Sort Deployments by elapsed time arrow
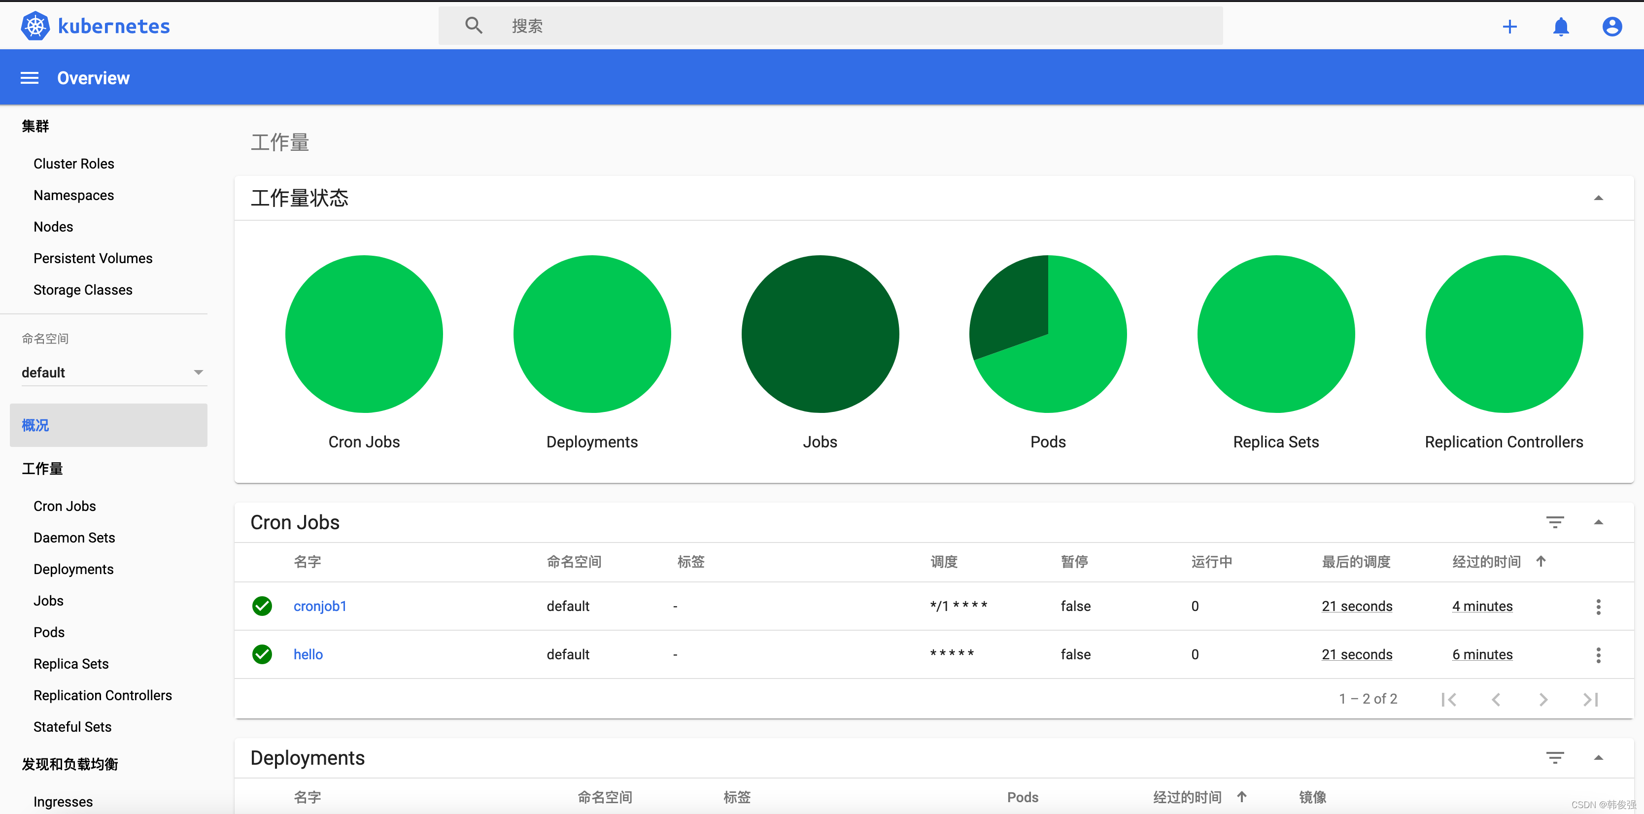 click(1241, 797)
